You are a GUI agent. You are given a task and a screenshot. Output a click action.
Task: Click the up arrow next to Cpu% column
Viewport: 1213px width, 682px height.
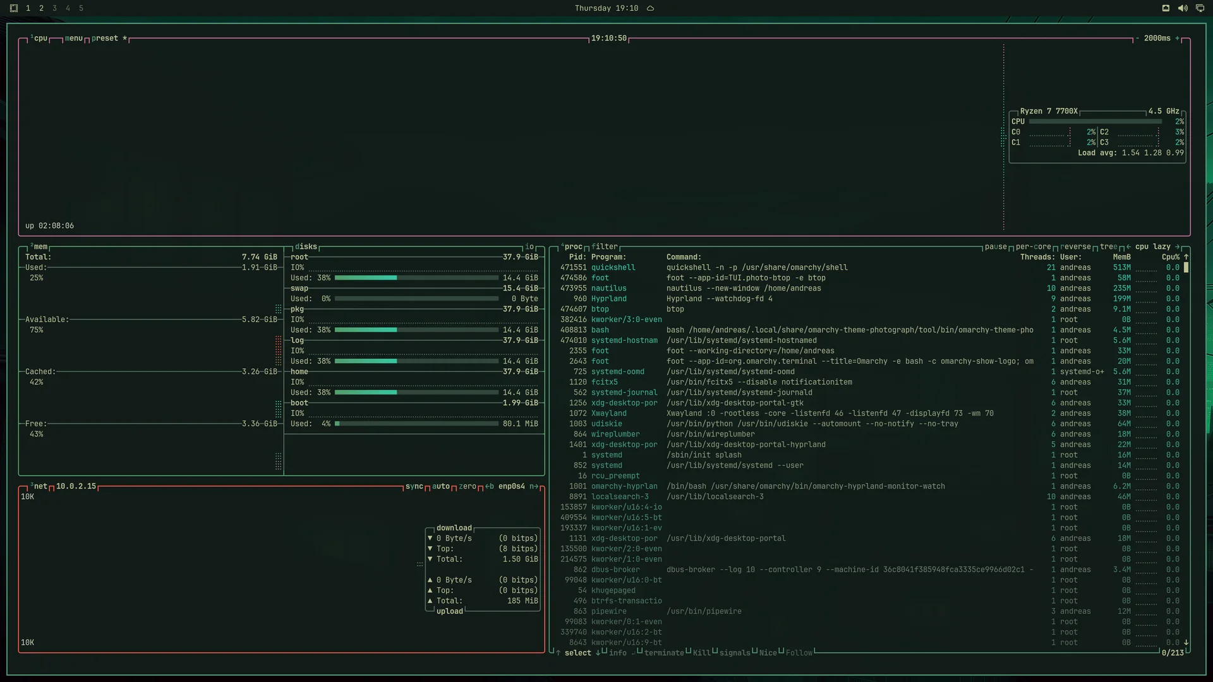(x=1186, y=257)
